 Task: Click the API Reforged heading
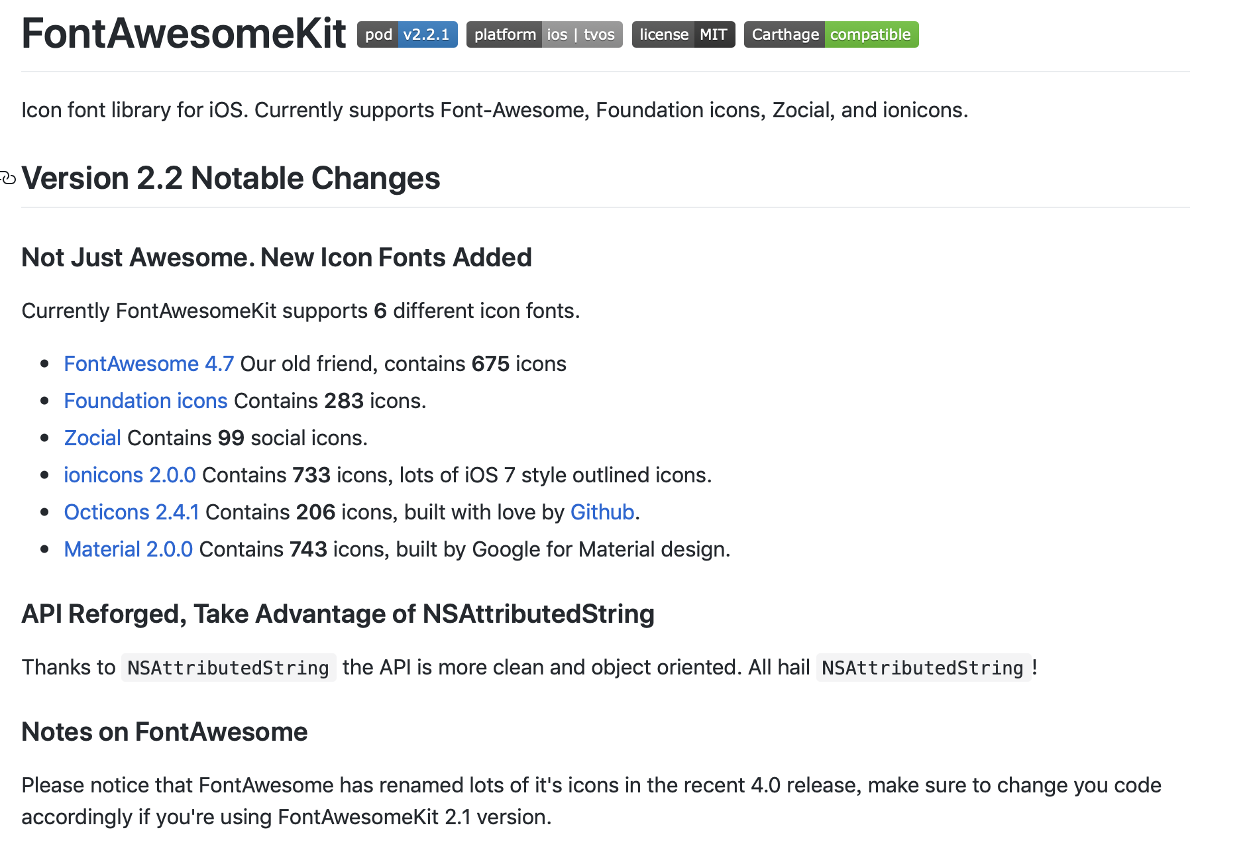click(x=337, y=614)
